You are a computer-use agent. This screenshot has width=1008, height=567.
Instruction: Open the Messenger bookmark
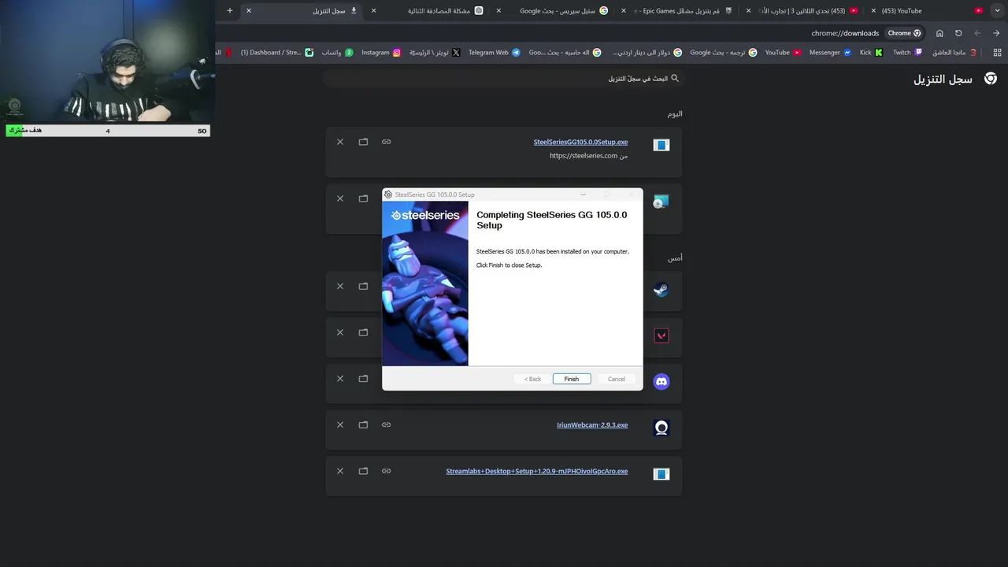pos(830,53)
